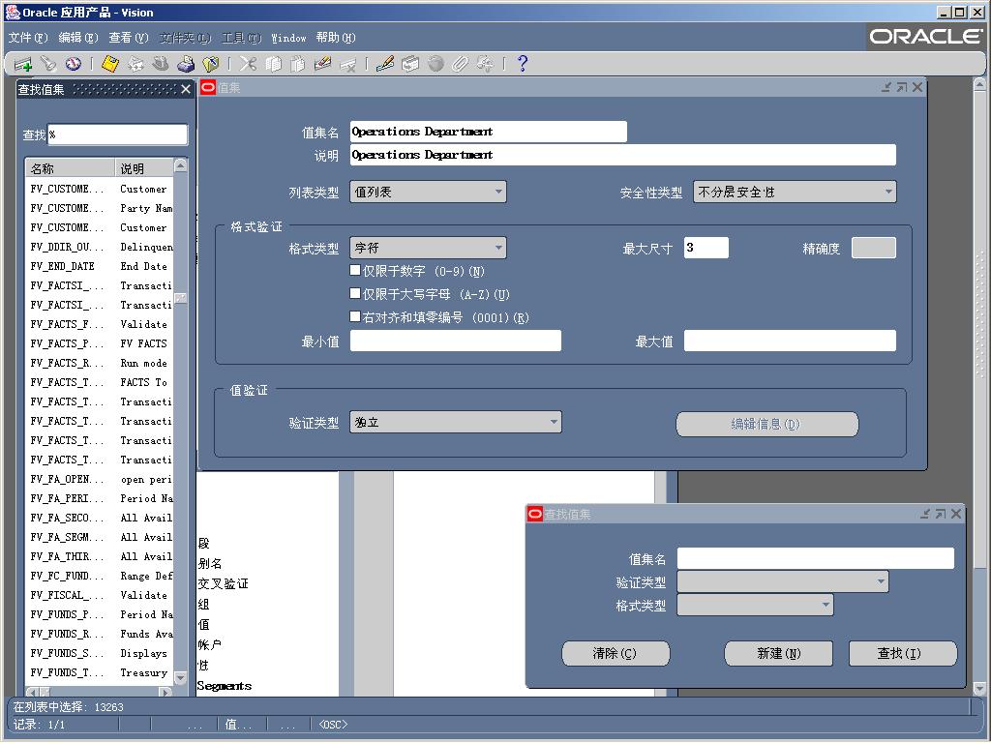The width and height of the screenshot is (991, 743).
Task: Click the 查找 button in dialog
Action: click(x=903, y=653)
